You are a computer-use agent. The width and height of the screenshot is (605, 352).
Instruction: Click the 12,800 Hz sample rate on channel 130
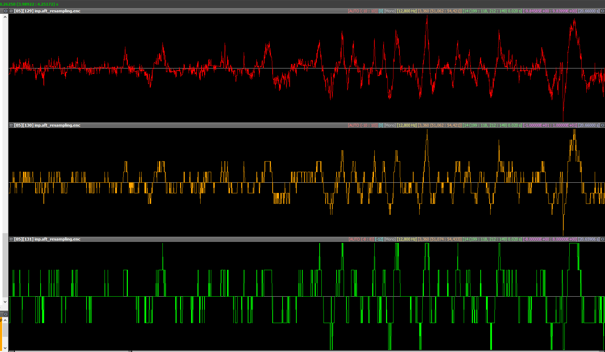[x=407, y=125]
